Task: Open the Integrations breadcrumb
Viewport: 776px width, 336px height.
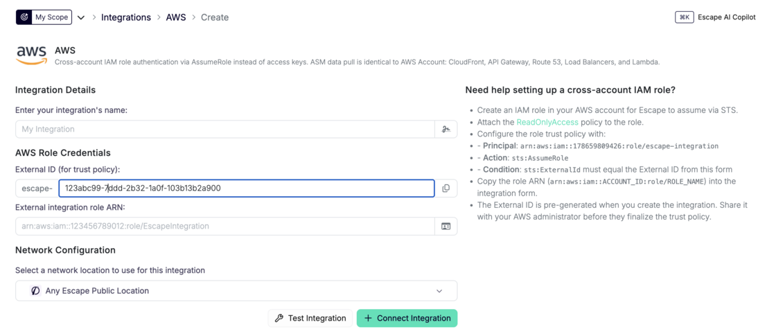Action: tap(126, 17)
